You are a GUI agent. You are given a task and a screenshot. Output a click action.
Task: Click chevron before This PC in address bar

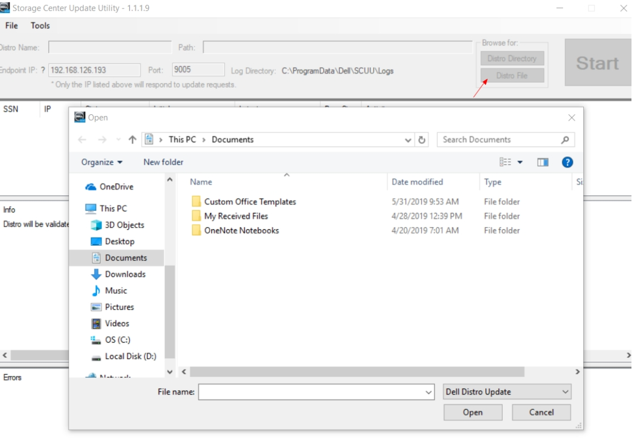coord(161,140)
